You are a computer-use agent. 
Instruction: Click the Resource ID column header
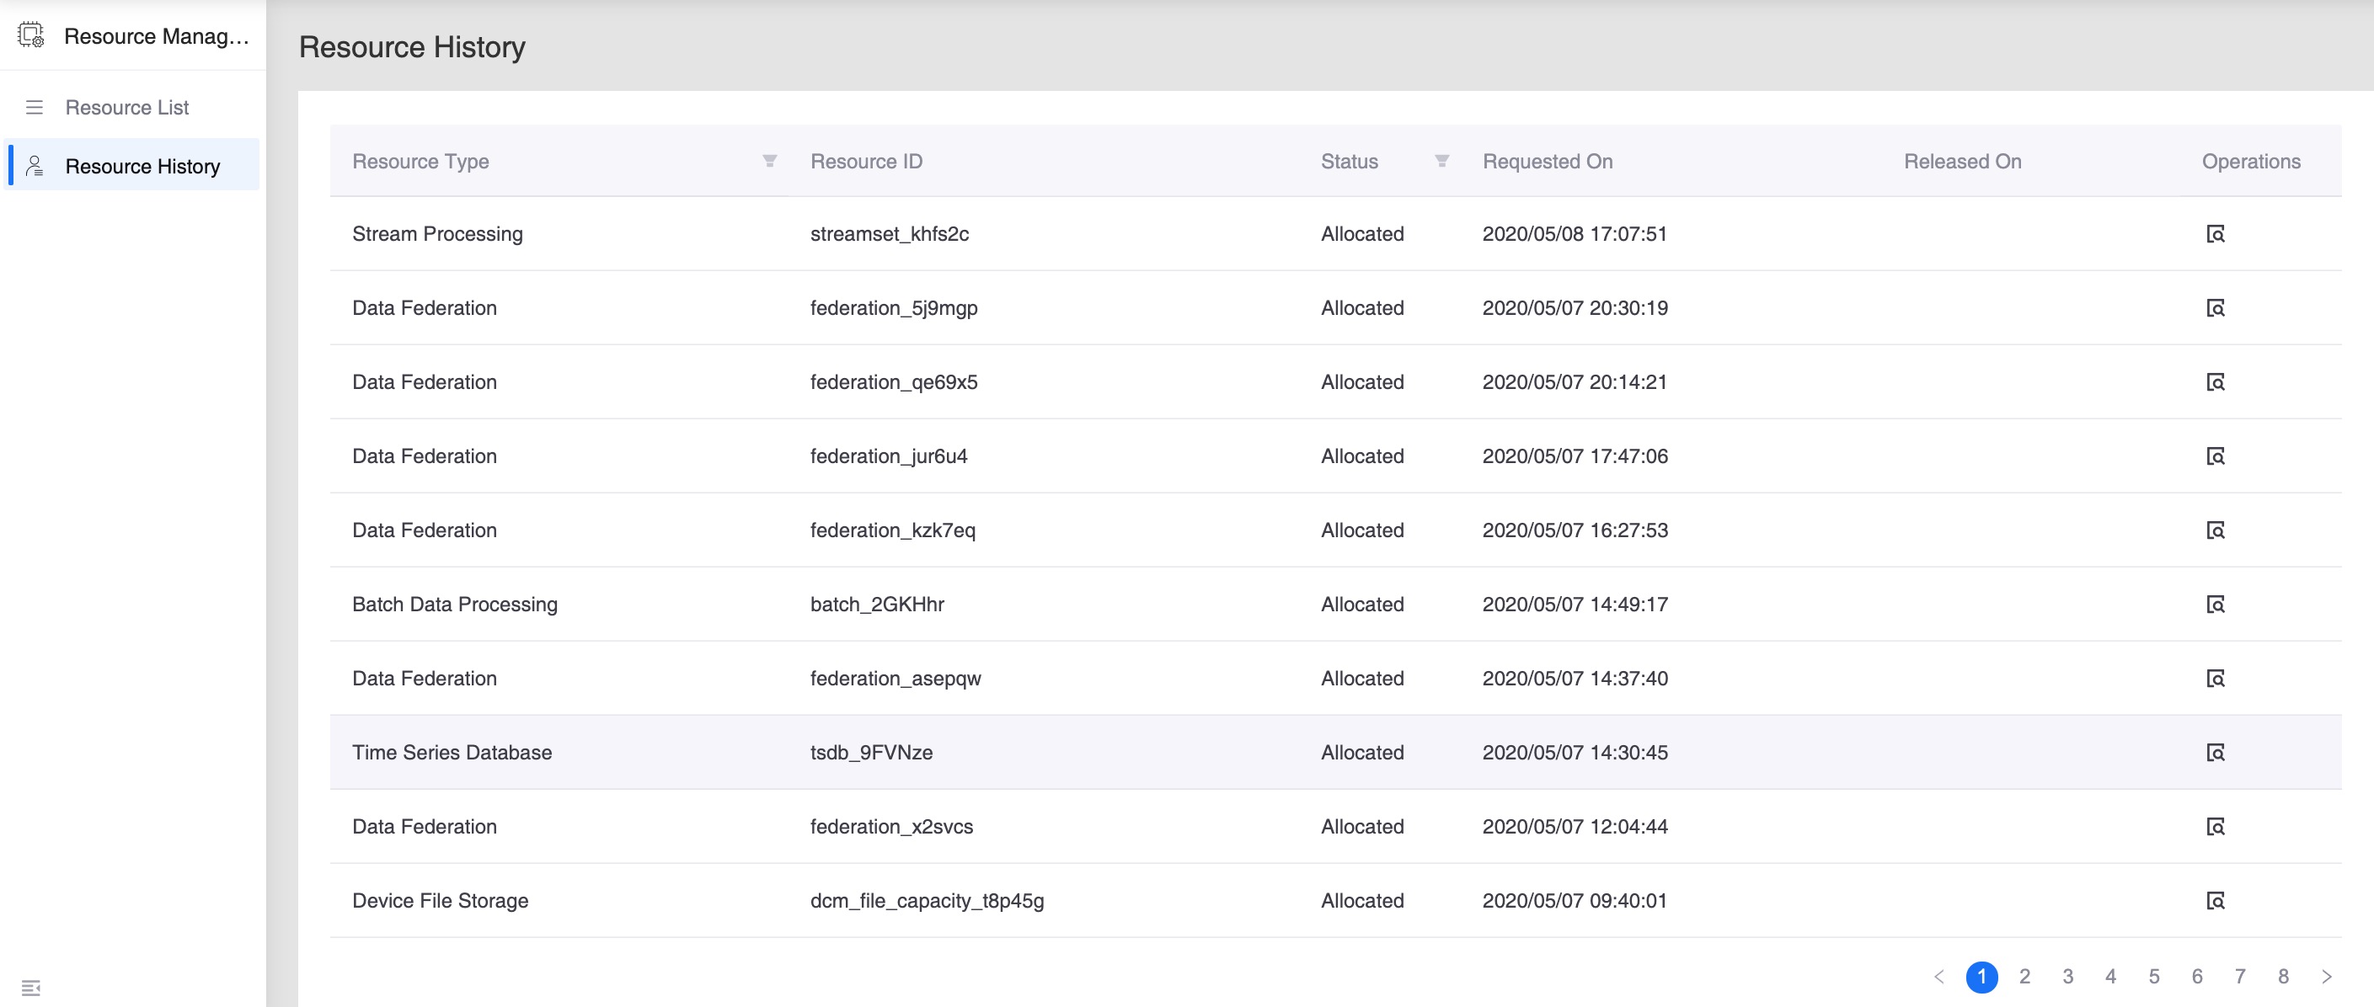[866, 161]
